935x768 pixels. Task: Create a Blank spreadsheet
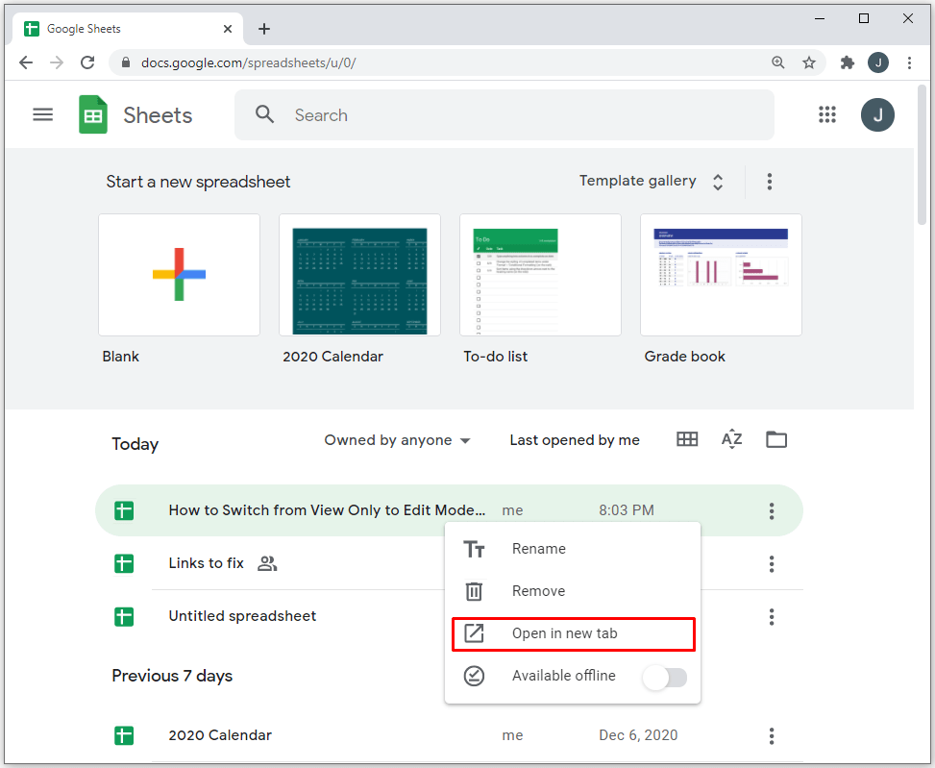[x=179, y=275]
